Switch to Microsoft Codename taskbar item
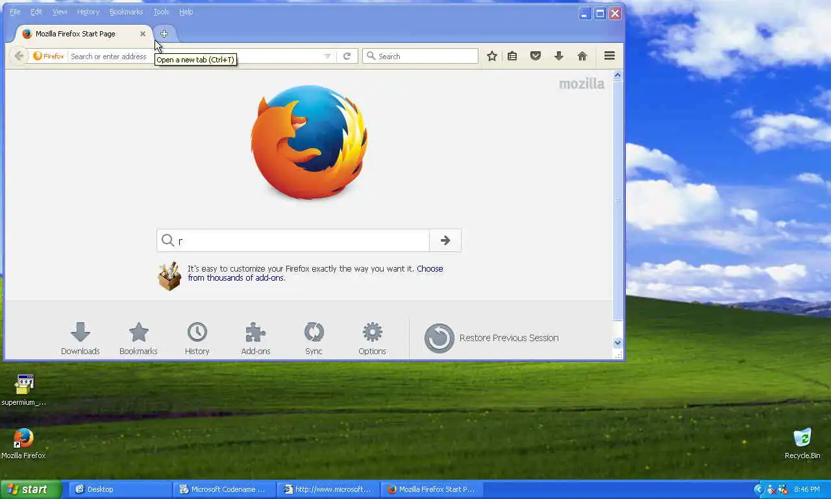831x499 pixels. [x=224, y=489]
